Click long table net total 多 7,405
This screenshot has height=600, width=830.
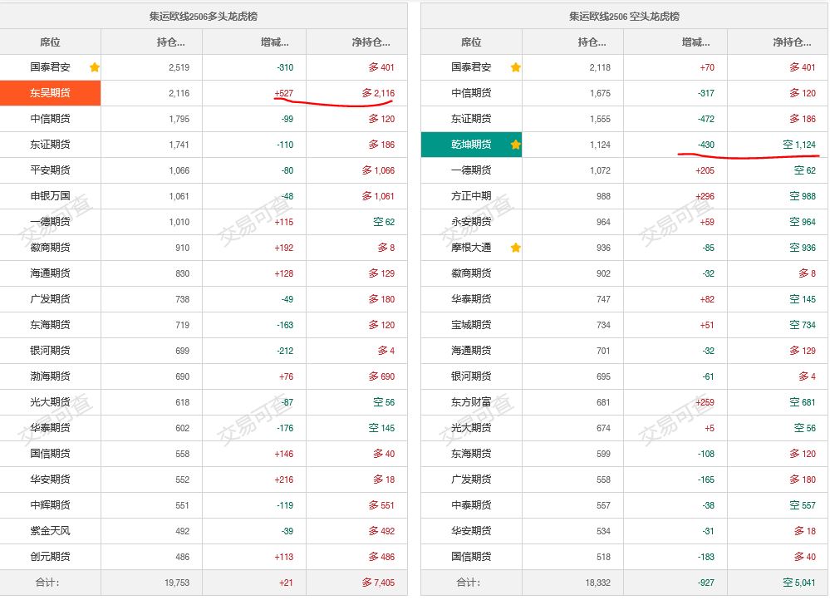379,583
